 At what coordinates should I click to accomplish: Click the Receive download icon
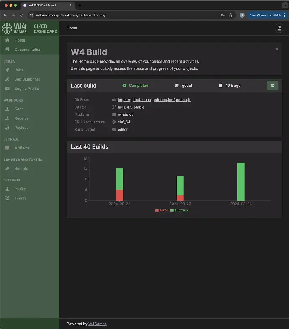click(8, 118)
